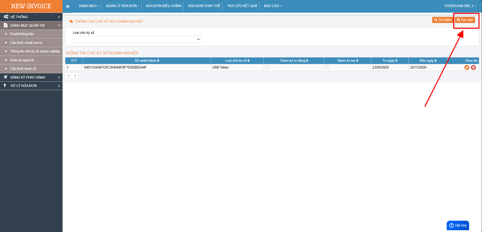Expand the ĐĂNG KÝ PHÁT HÀNH section
The height and width of the screenshot is (232, 482).
[31, 77]
